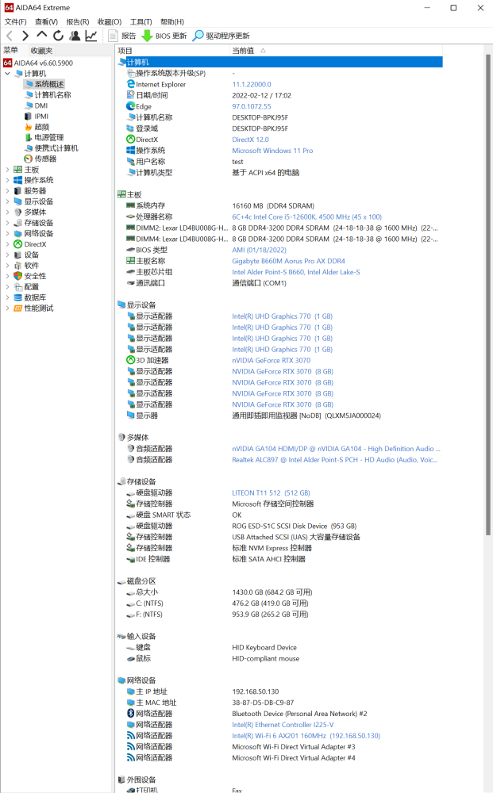Screen dimensions: 493x793
Task: Open the AMI (01/18/2022) BIOS link
Action: pos(259,250)
